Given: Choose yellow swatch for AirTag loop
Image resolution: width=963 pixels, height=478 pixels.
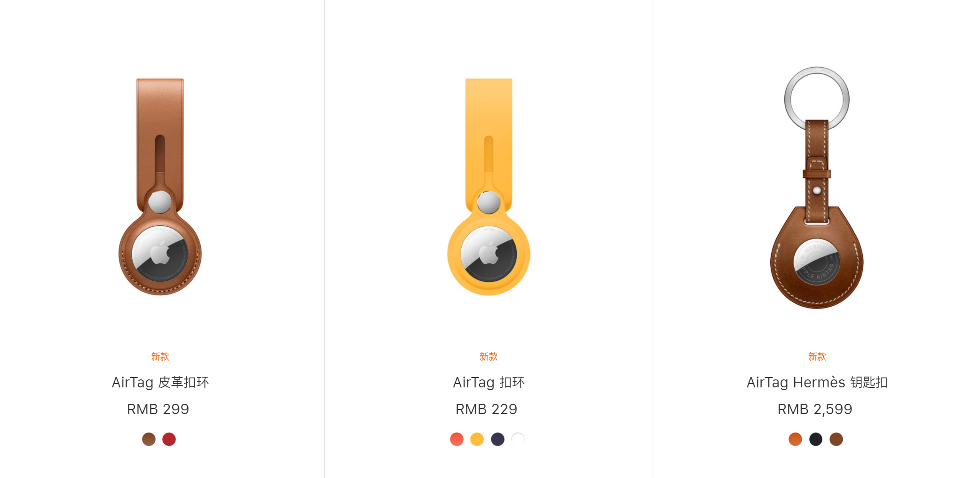Looking at the screenshot, I should pos(477,439).
